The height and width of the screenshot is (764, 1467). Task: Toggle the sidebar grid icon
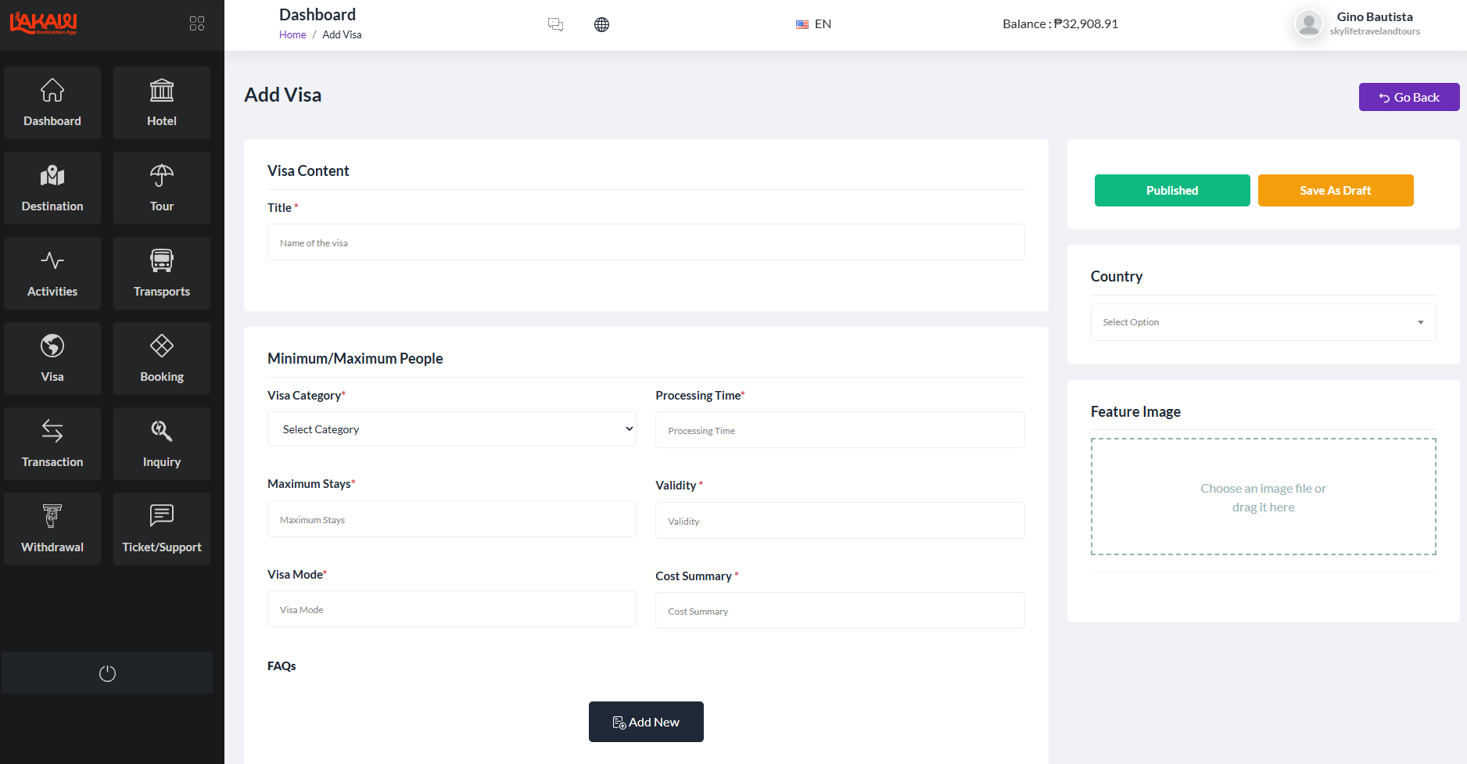click(x=197, y=23)
